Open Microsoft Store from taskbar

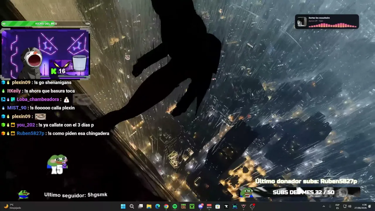218,206
